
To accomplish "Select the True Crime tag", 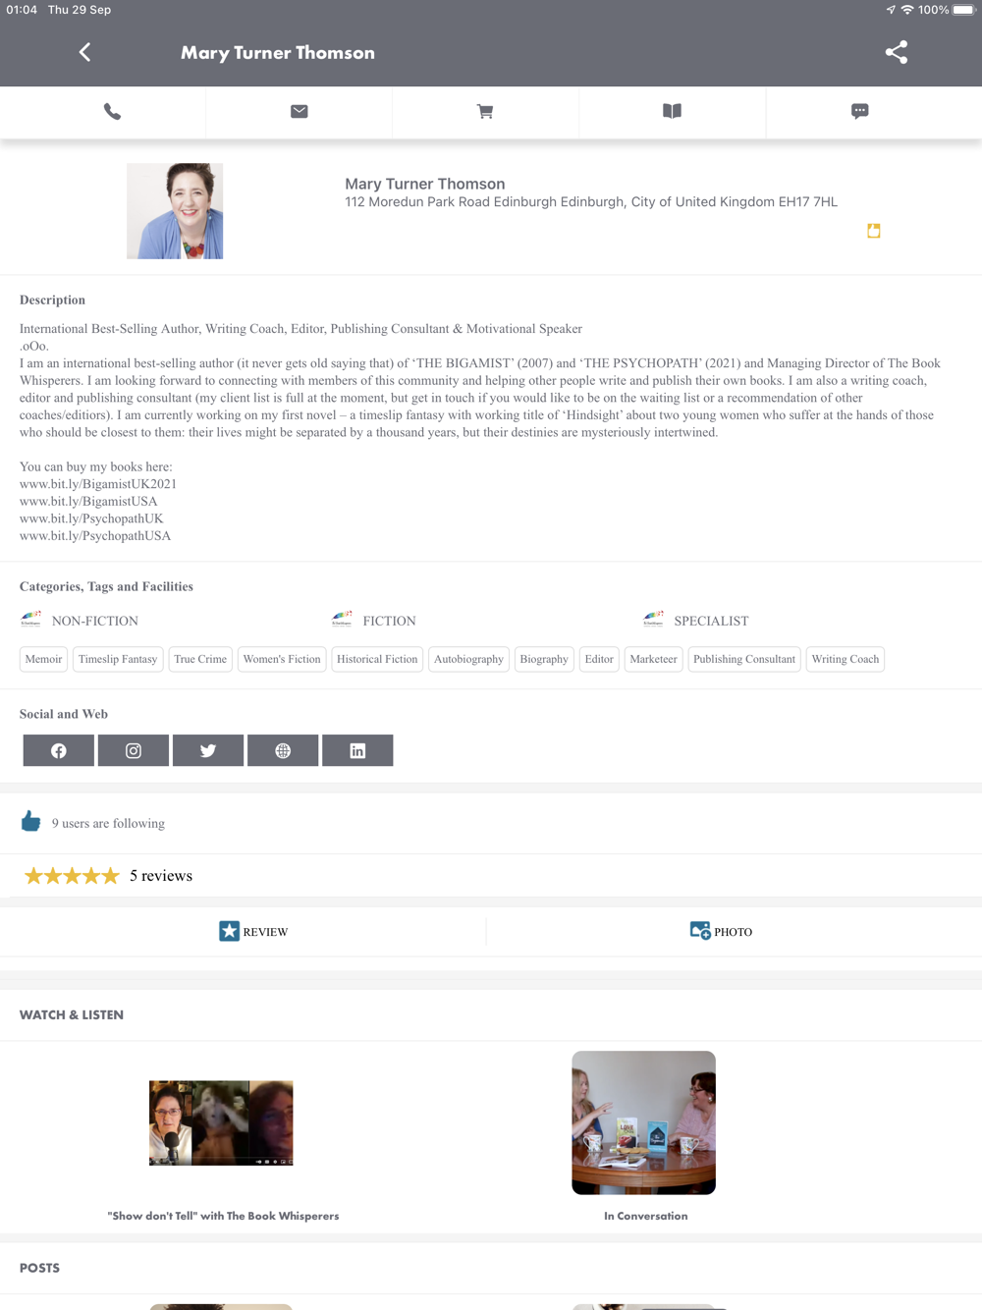I will [200, 659].
